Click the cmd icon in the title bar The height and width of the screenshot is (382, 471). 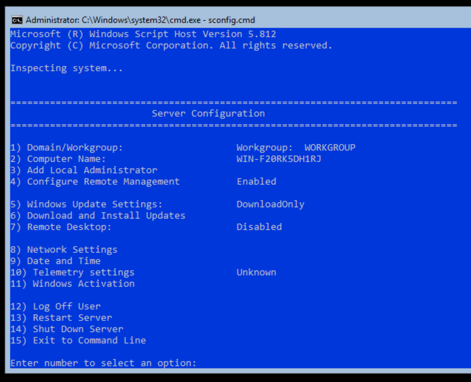[x=17, y=20]
